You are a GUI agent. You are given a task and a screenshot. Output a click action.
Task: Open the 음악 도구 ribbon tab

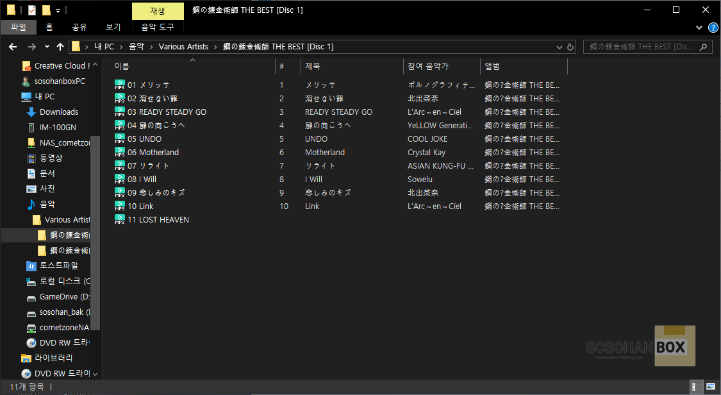[158, 27]
